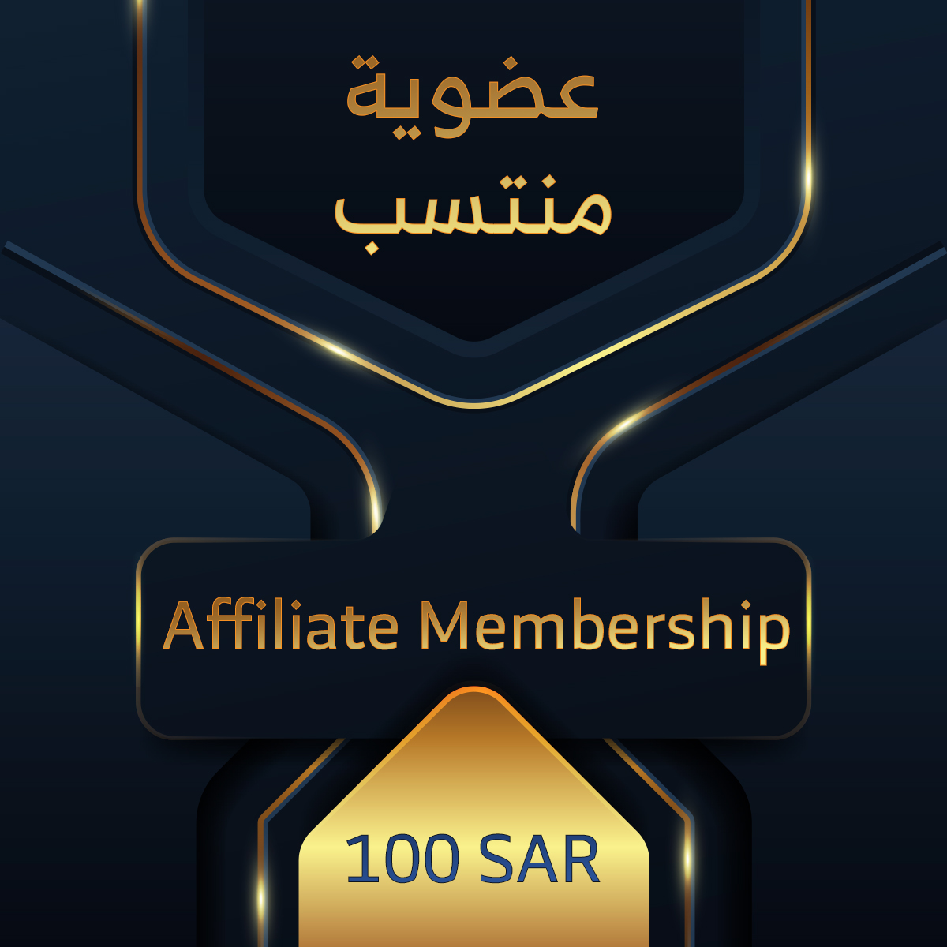Click left gold edge of the rounded banner

click(139, 639)
